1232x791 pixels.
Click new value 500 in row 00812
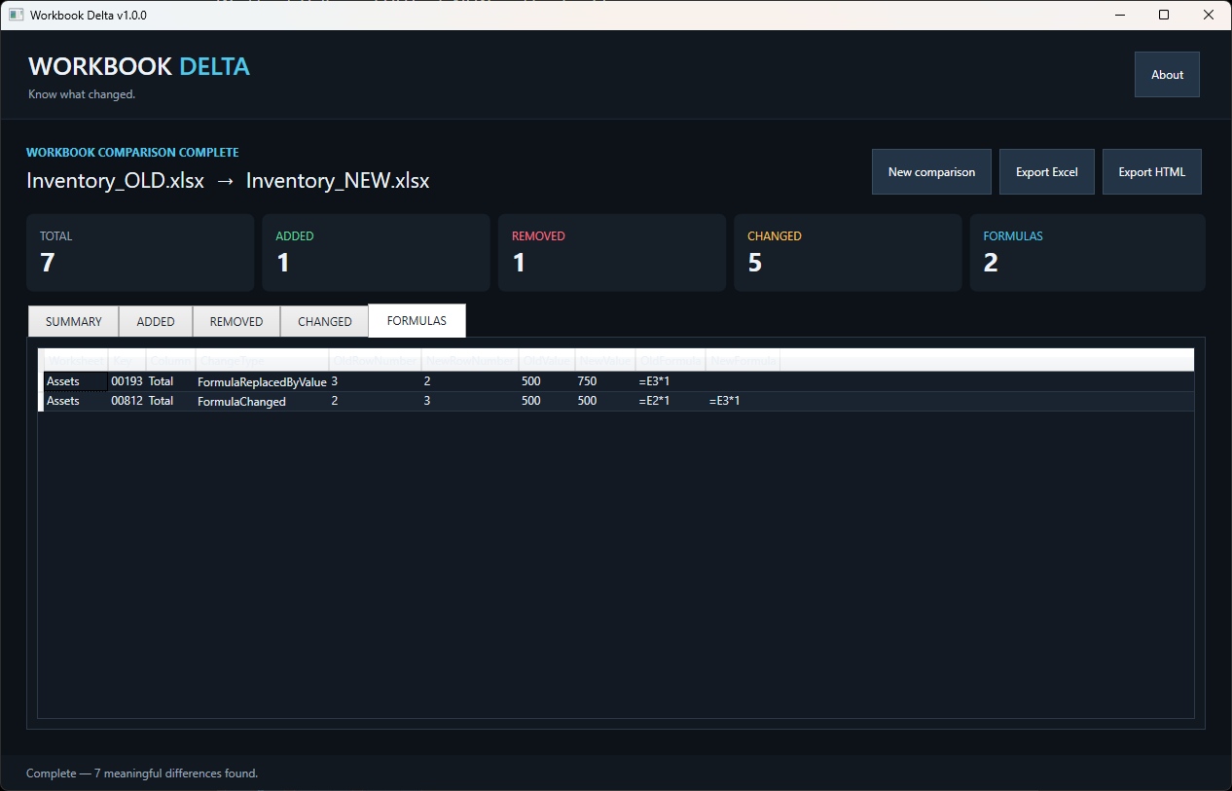(605, 401)
